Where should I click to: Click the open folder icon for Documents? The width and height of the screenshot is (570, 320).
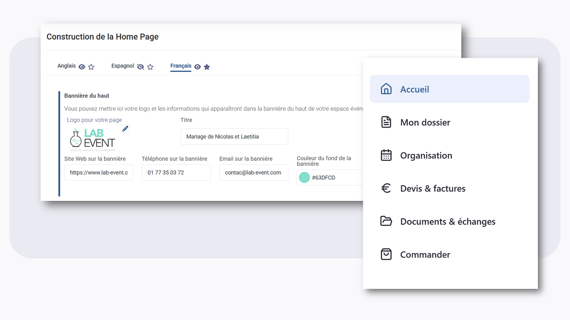click(386, 221)
